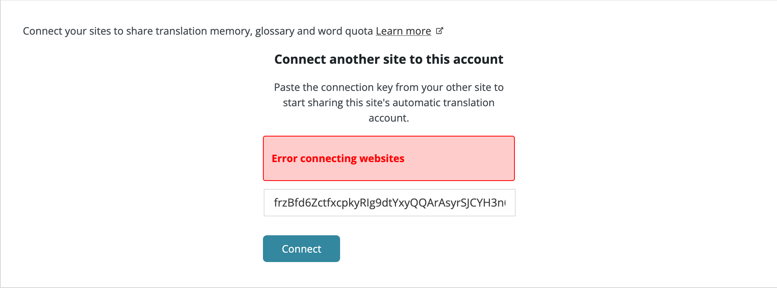Click the Error connecting websites banner
The width and height of the screenshot is (777, 288).
pos(389,159)
